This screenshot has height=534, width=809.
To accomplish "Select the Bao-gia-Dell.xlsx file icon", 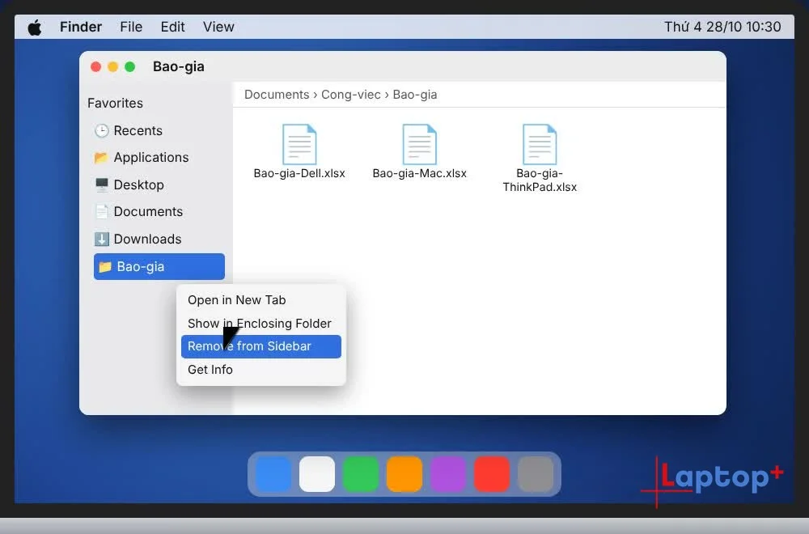I will tap(299, 145).
